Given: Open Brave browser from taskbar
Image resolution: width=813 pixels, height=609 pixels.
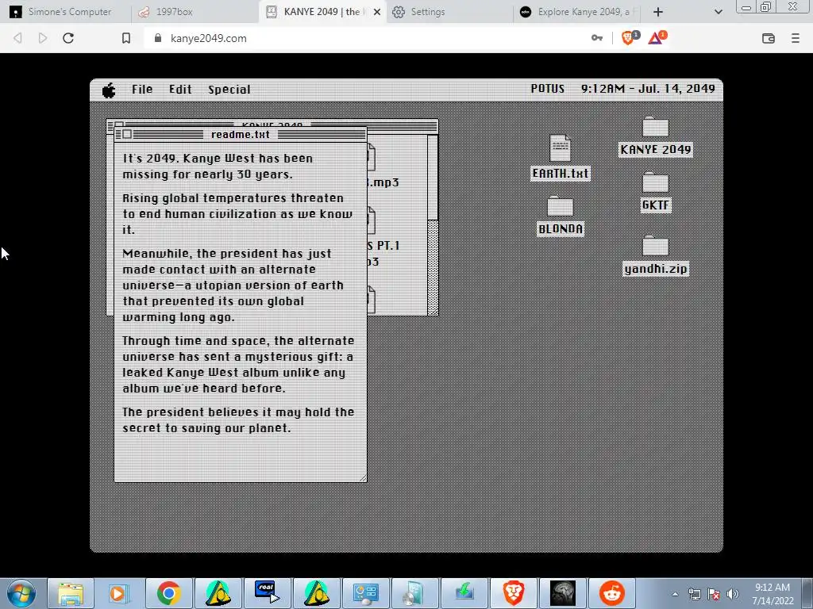Looking at the screenshot, I should (514, 593).
